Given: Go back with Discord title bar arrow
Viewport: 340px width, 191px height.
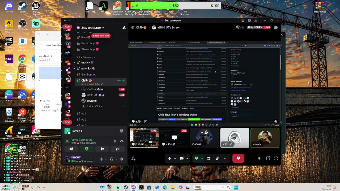Looking at the screenshot, I should (x=65, y=20).
